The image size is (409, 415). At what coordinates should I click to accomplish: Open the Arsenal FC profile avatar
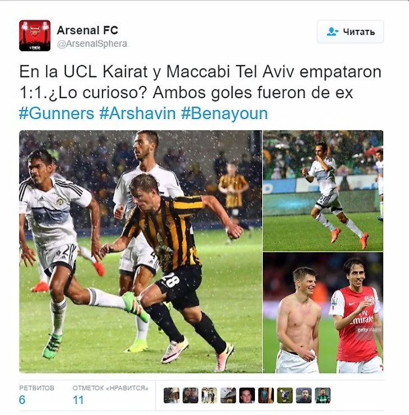35,35
